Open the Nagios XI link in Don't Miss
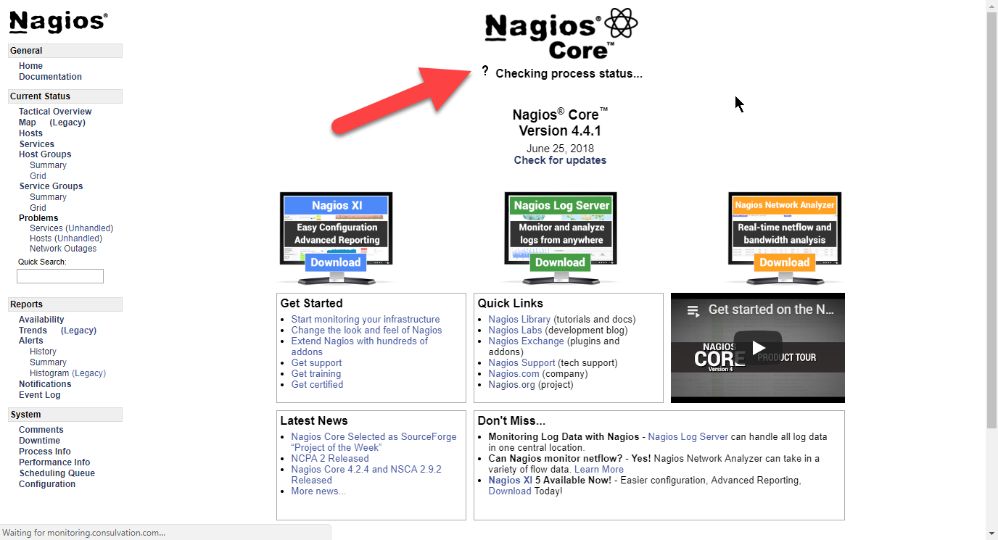The width and height of the screenshot is (998, 540). coord(511,481)
